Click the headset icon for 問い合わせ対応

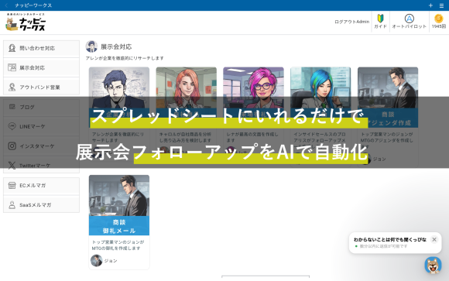(12, 48)
